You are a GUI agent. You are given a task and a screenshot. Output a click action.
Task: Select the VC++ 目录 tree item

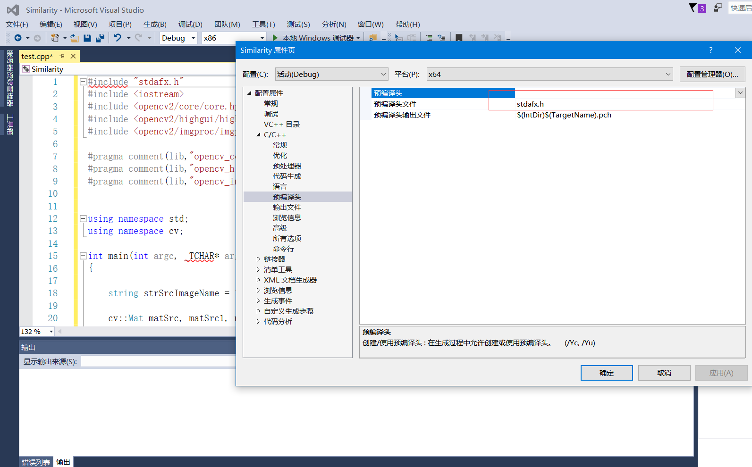(x=282, y=124)
